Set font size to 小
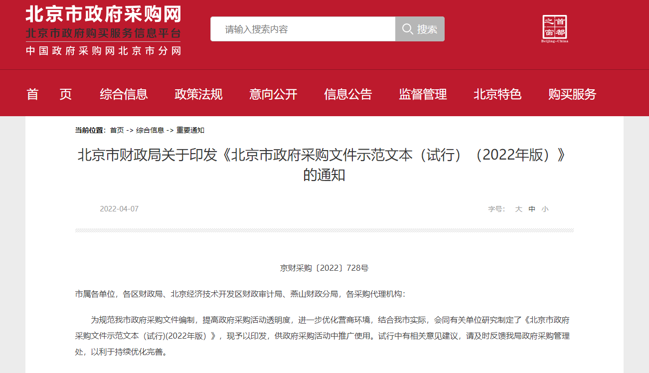Viewport: 649px width, 373px height. [545, 209]
